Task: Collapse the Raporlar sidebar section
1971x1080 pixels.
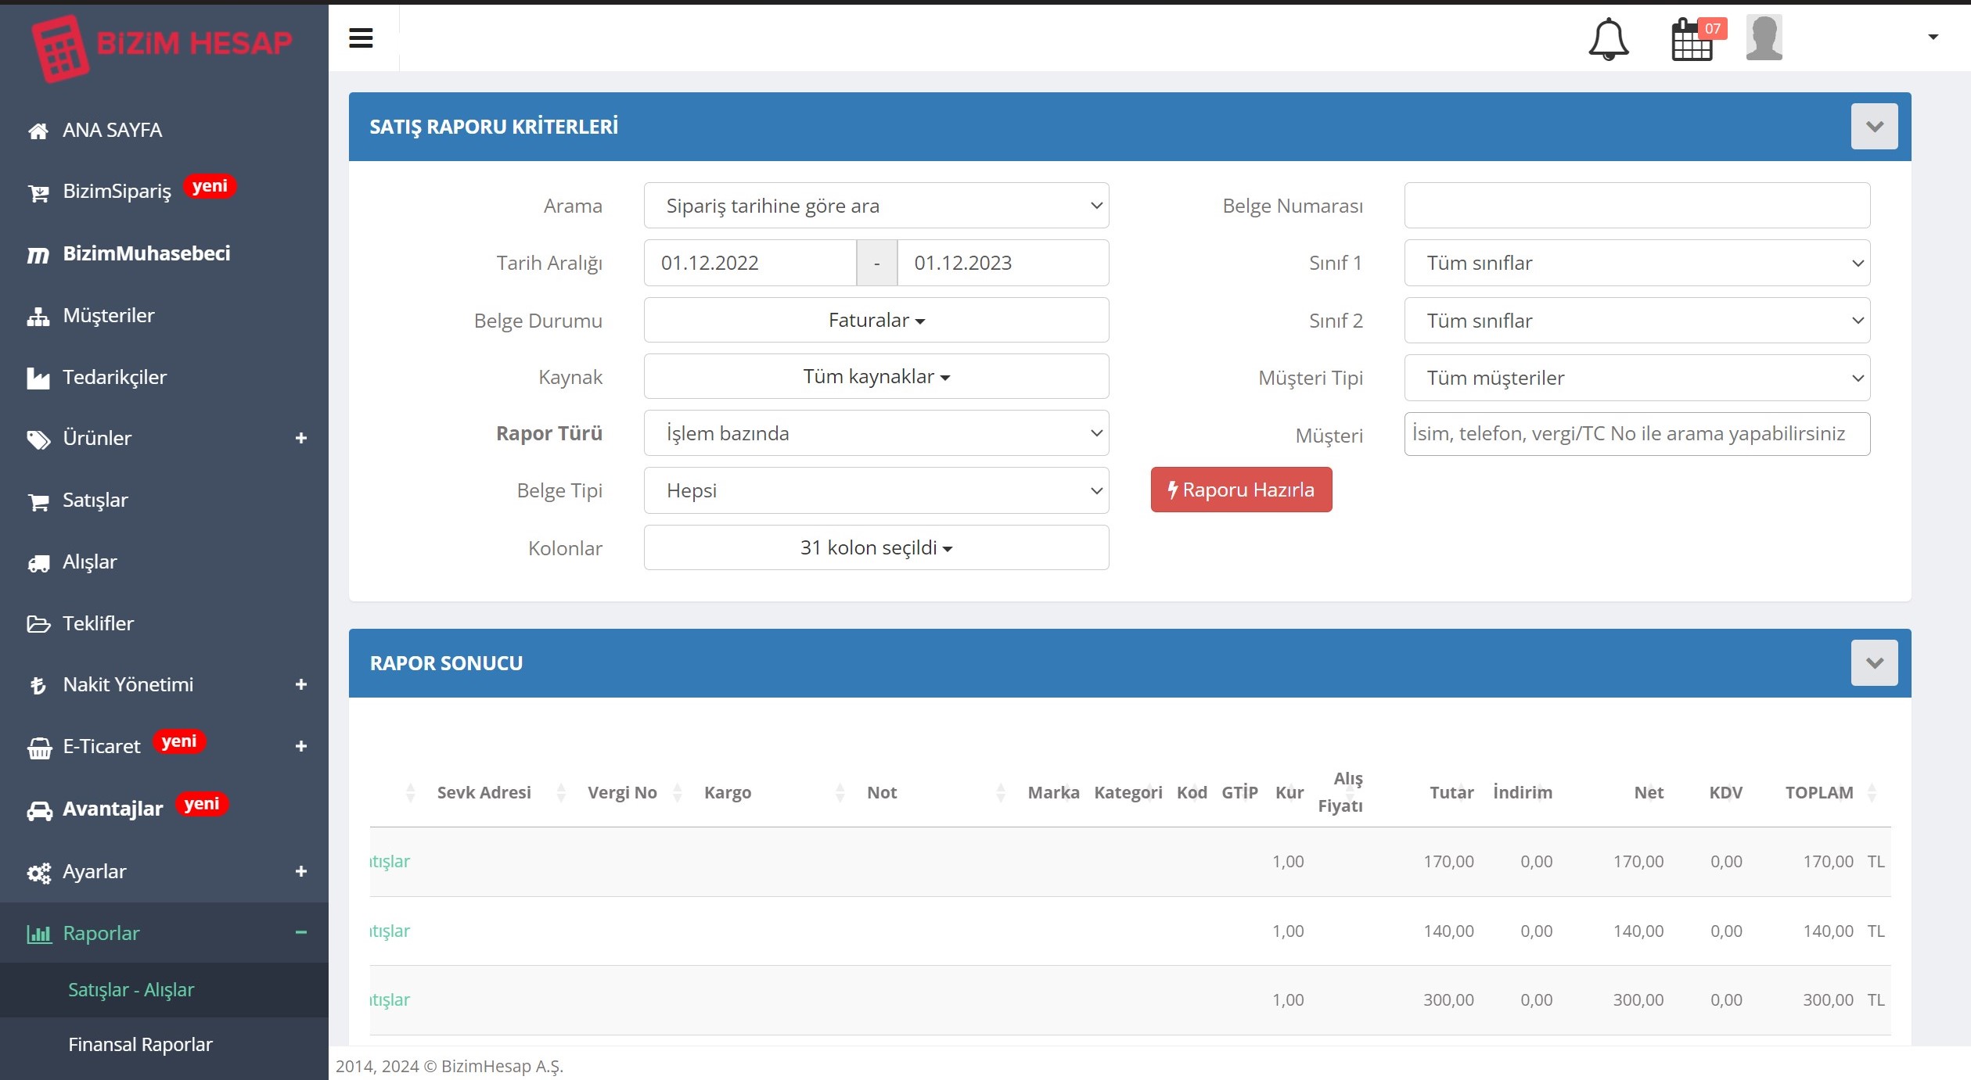Action: [300, 932]
